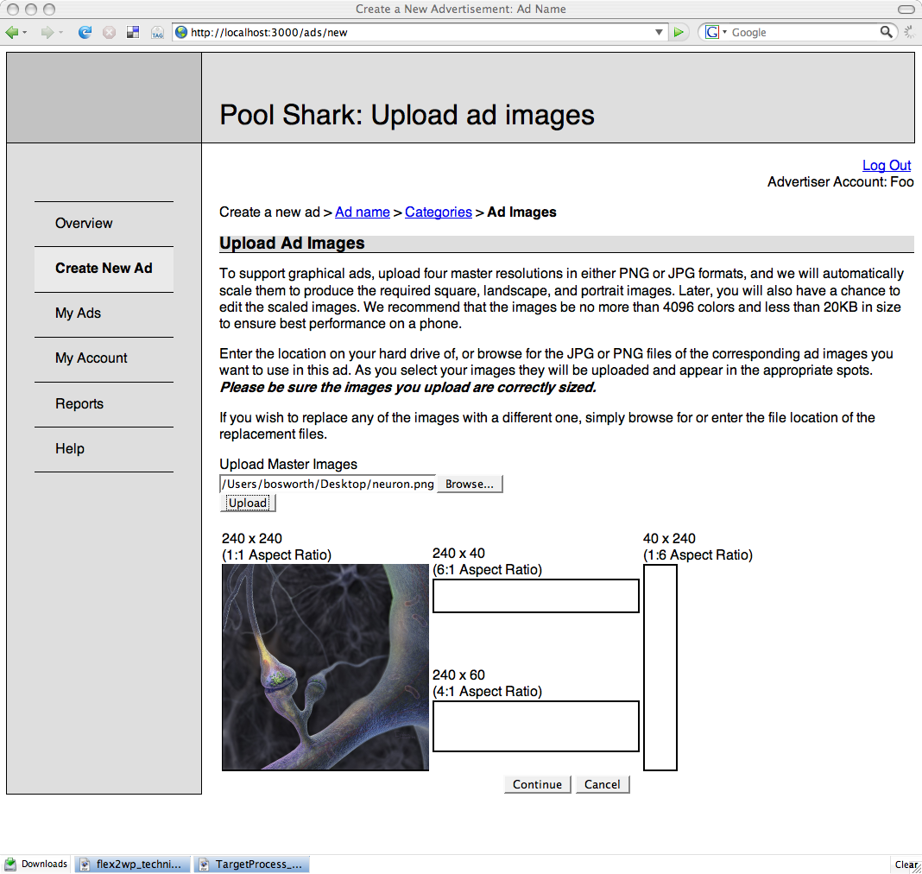Click the magnifying glass search icon

coord(886,32)
